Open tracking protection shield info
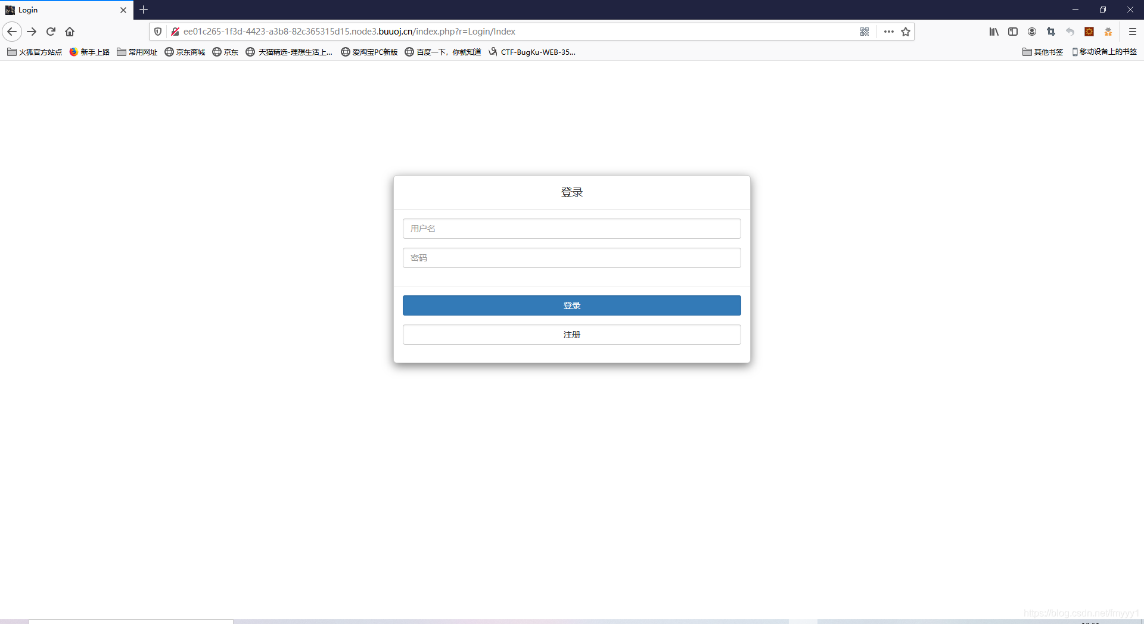 pyautogui.click(x=158, y=32)
